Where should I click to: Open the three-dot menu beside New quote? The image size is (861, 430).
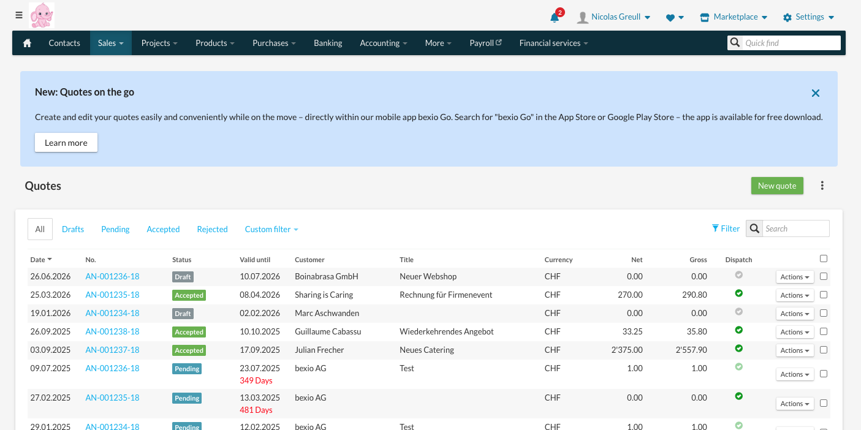coord(822,186)
